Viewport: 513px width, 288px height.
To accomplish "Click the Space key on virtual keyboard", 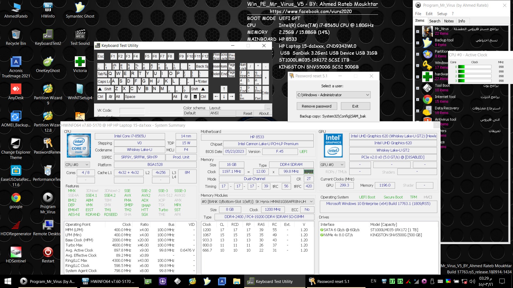I will 148,97.
